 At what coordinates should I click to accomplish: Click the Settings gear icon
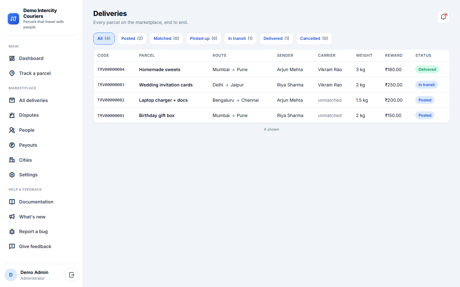point(12,175)
